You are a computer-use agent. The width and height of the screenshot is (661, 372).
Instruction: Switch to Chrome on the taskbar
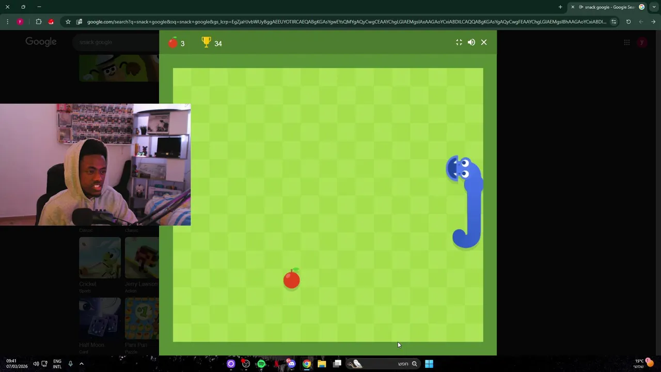(307, 364)
